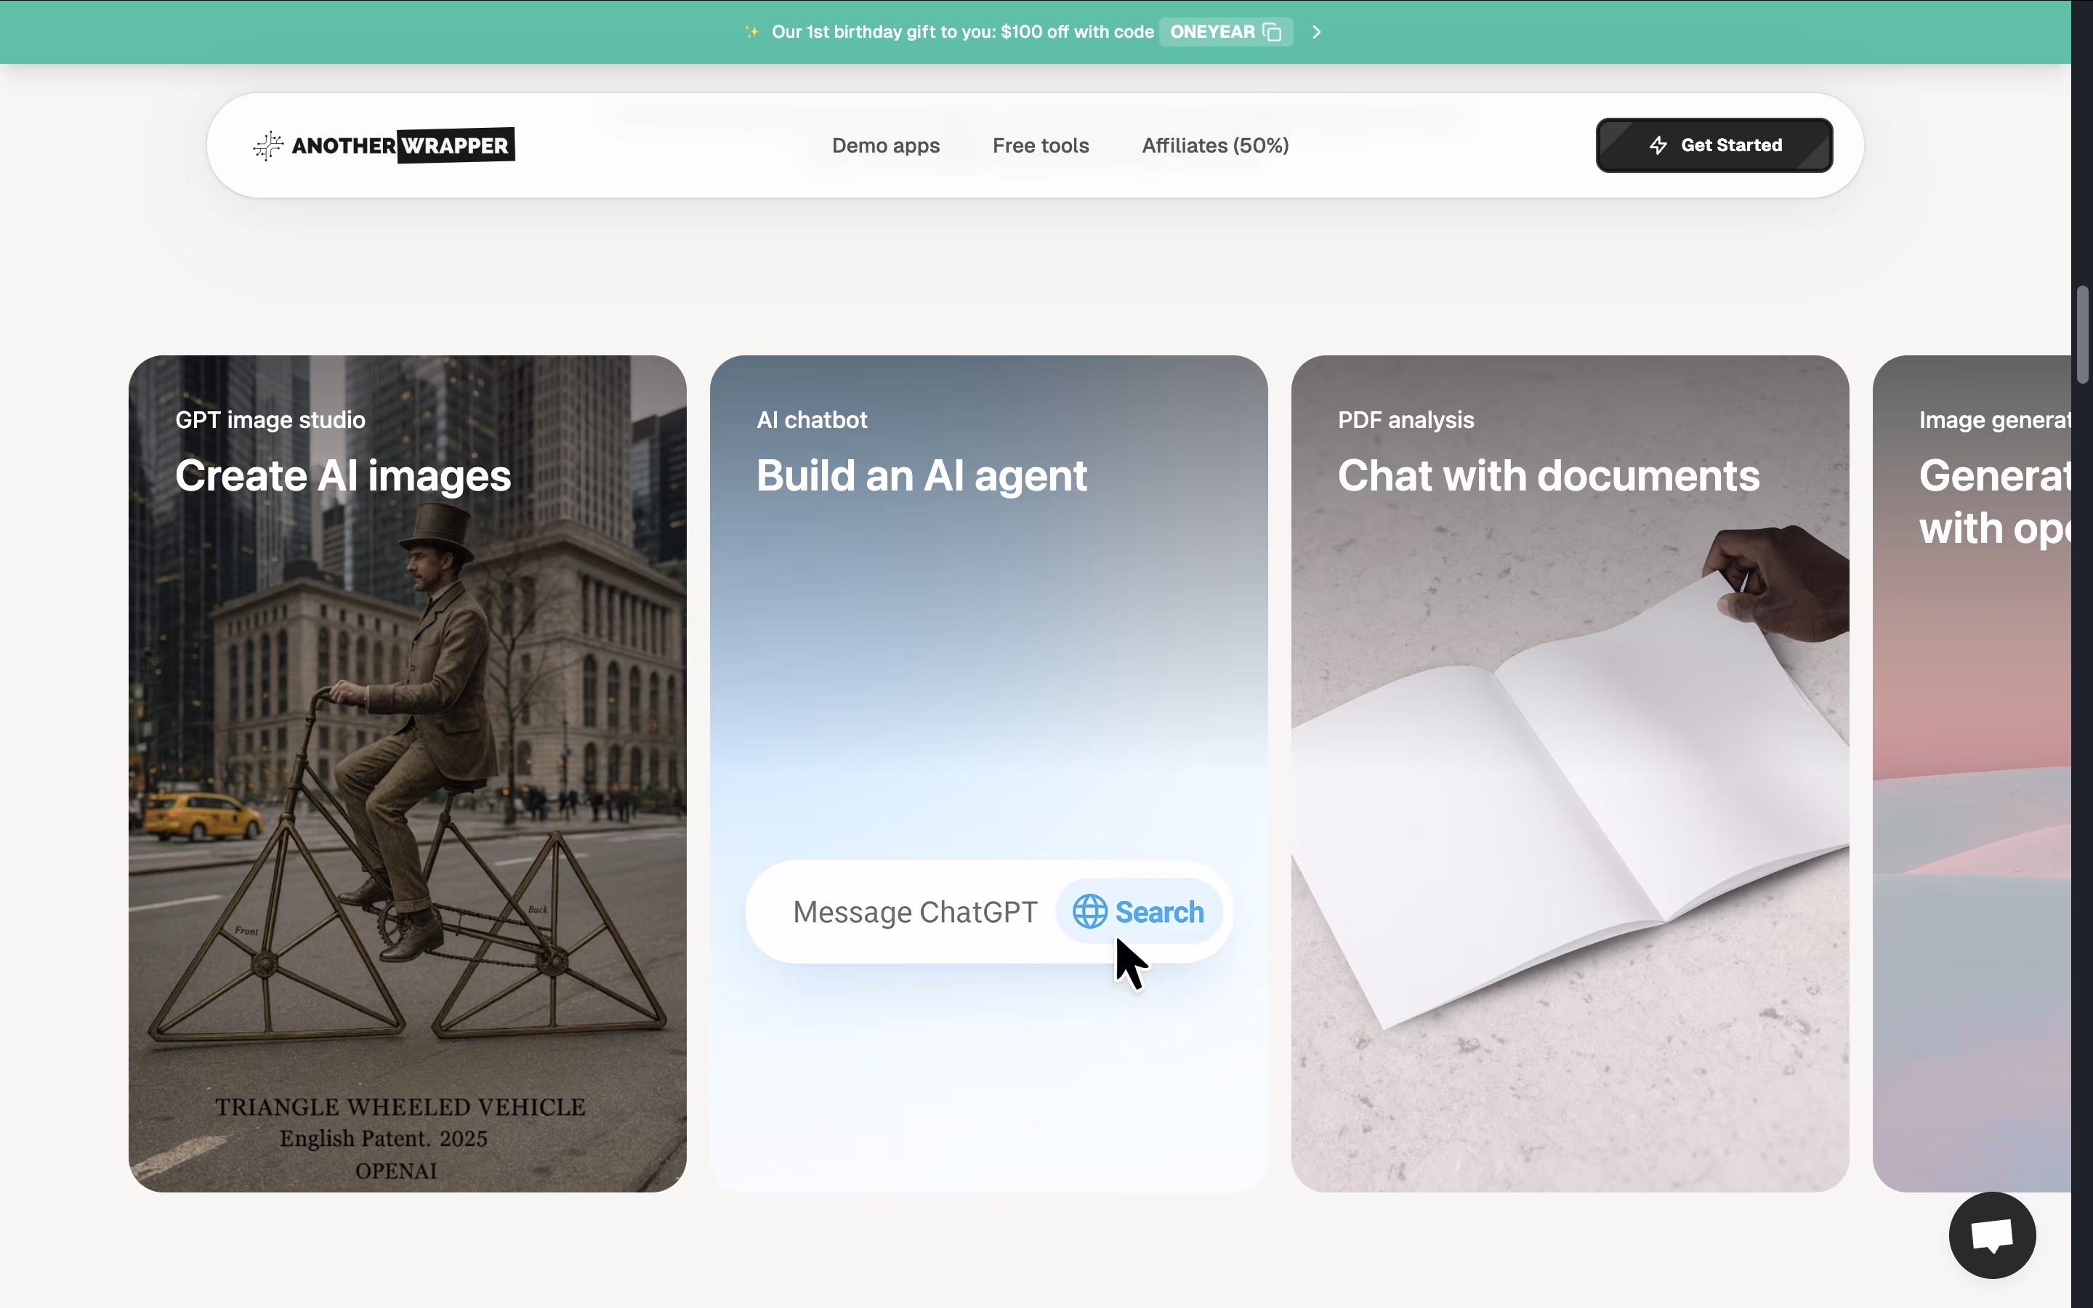The image size is (2093, 1308).
Task: Open the Free tools menu
Action: point(1041,145)
